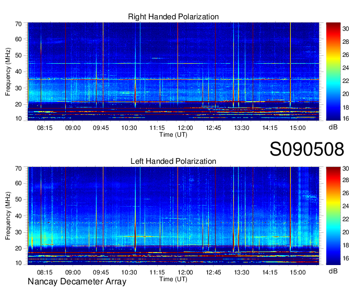Click 12:45 time tick on the Left Handed plot
This screenshot has width=355, height=288.
[x=214, y=272]
